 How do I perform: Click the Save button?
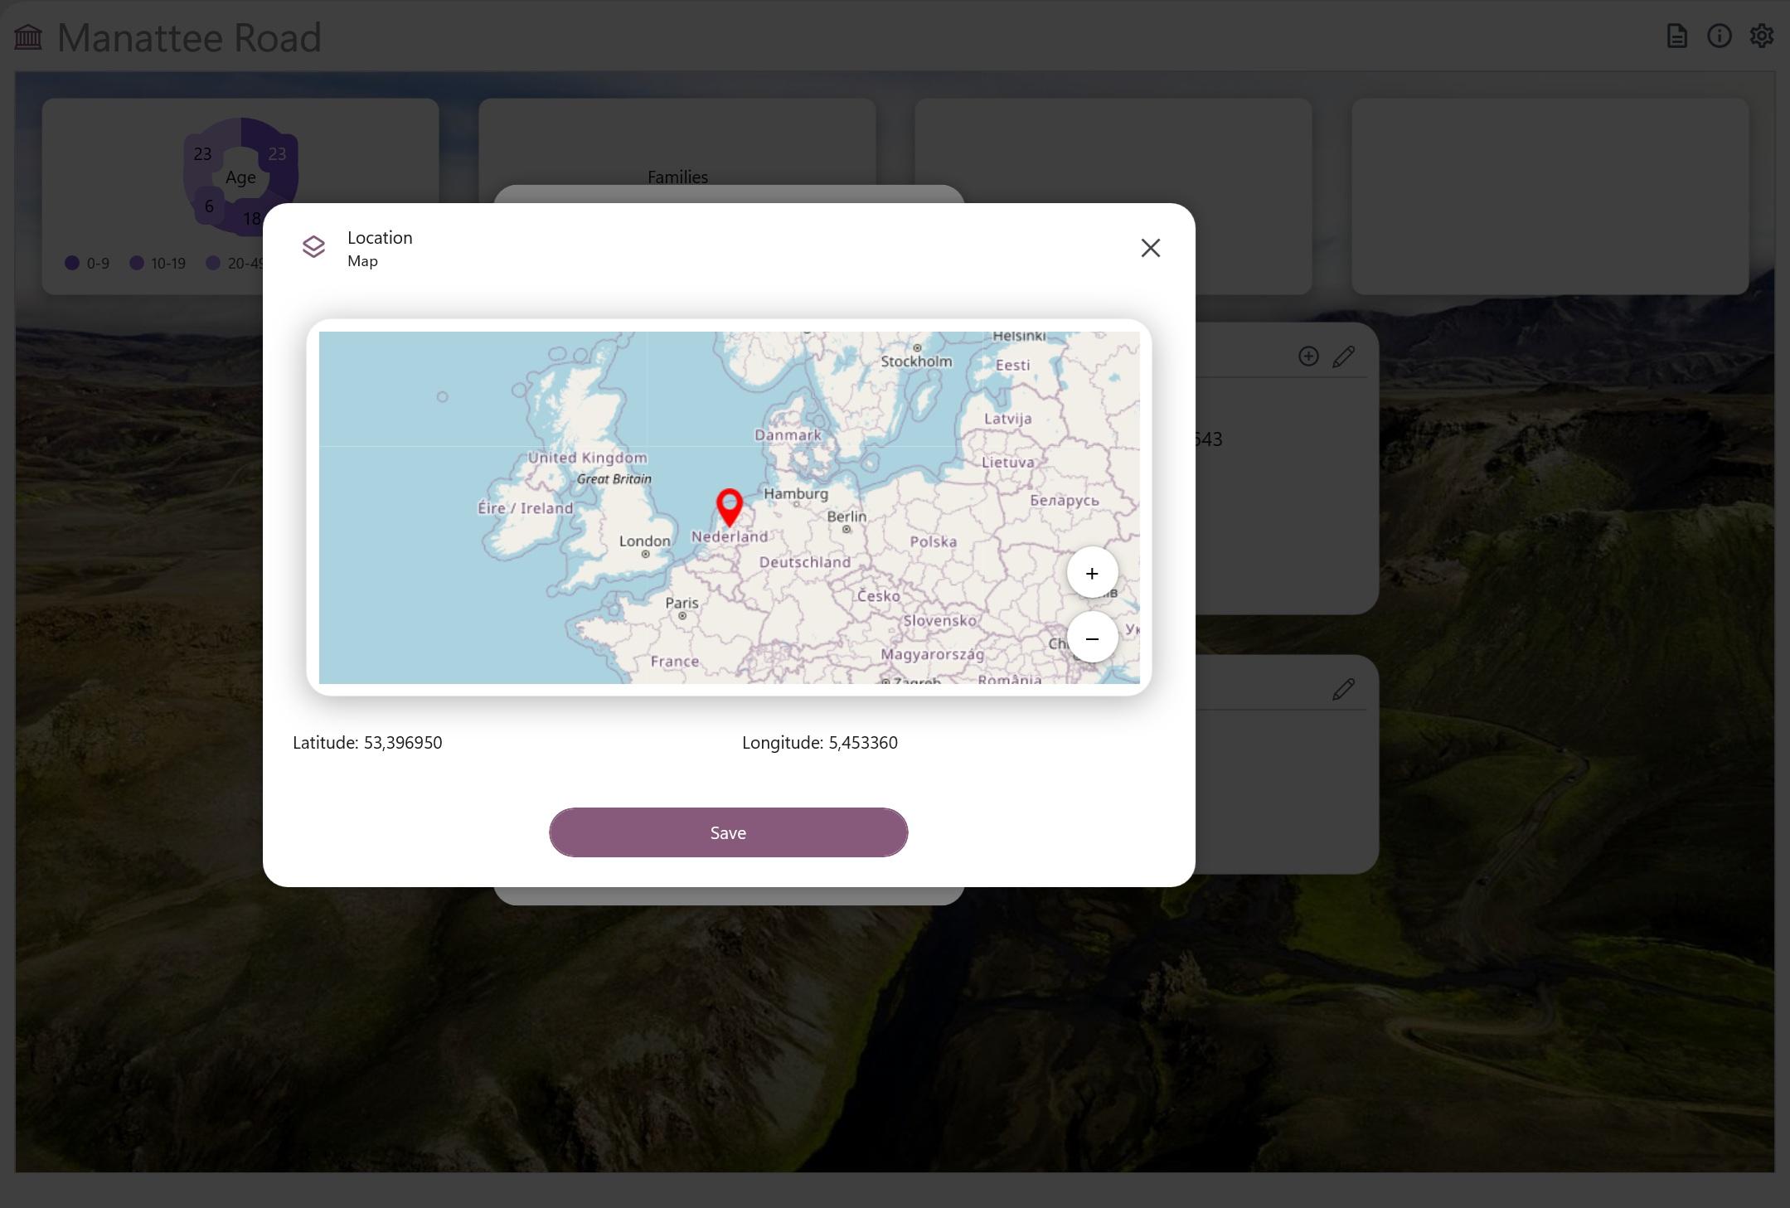tap(728, 832)
